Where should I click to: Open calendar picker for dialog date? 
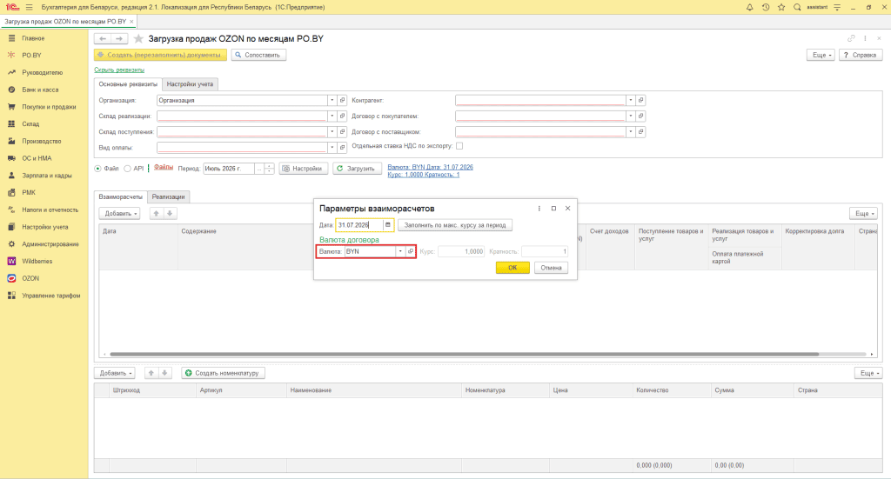pyautogui.click(x=387, y=225)
